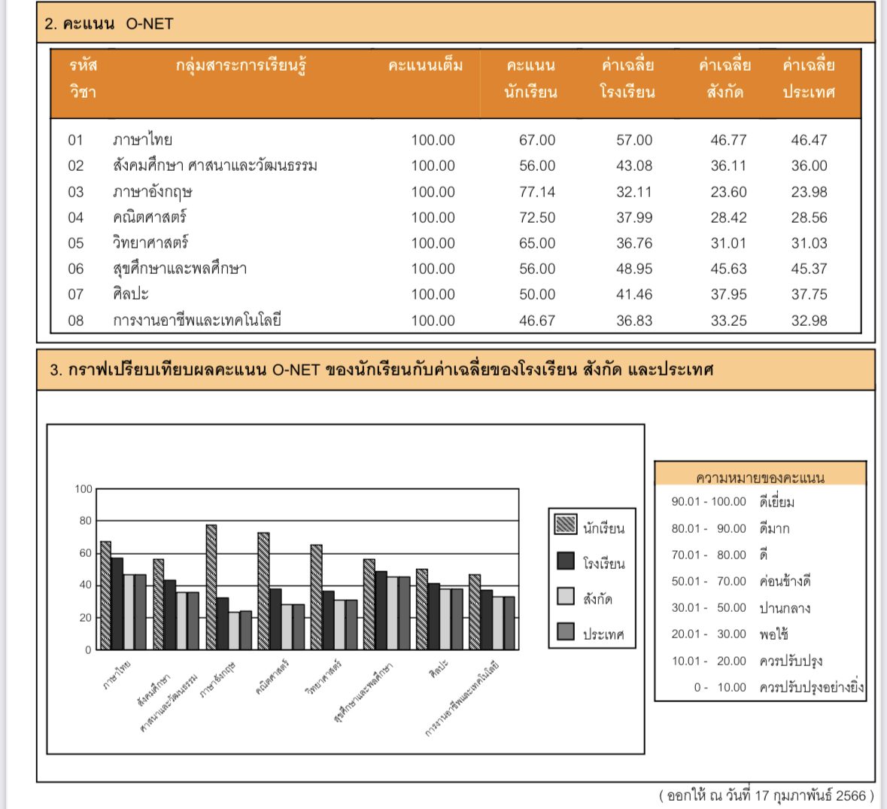
Task: Click the นักเรียน hatched legend swatch
Action: pyautogui.click(x=566, y=525)
